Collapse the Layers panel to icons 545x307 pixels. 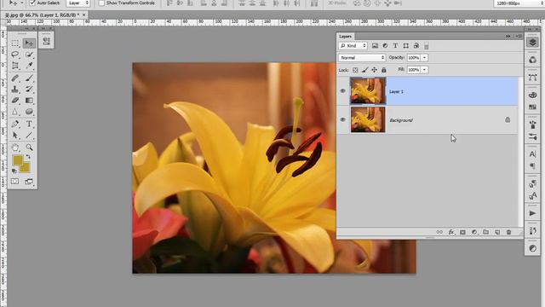coord(508,36)
